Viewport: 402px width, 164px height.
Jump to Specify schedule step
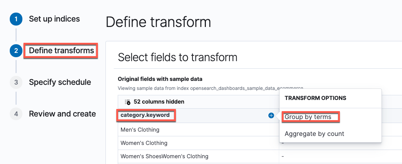(60, 82)
